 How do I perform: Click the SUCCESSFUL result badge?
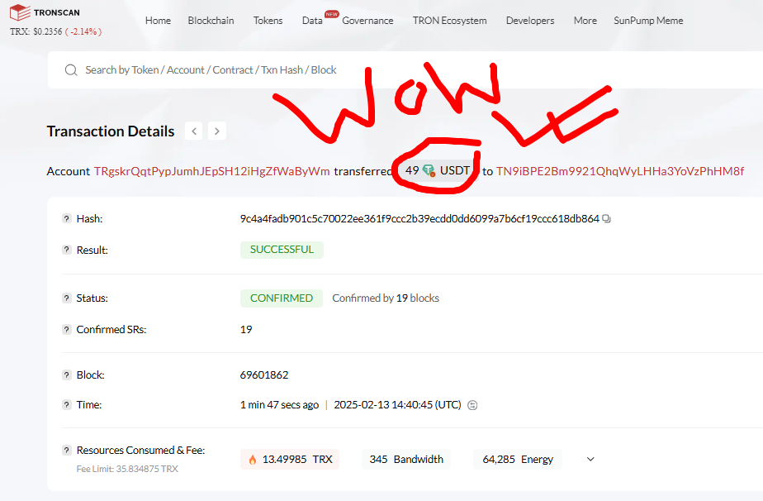pyautogui.click(x=282, y=250)
